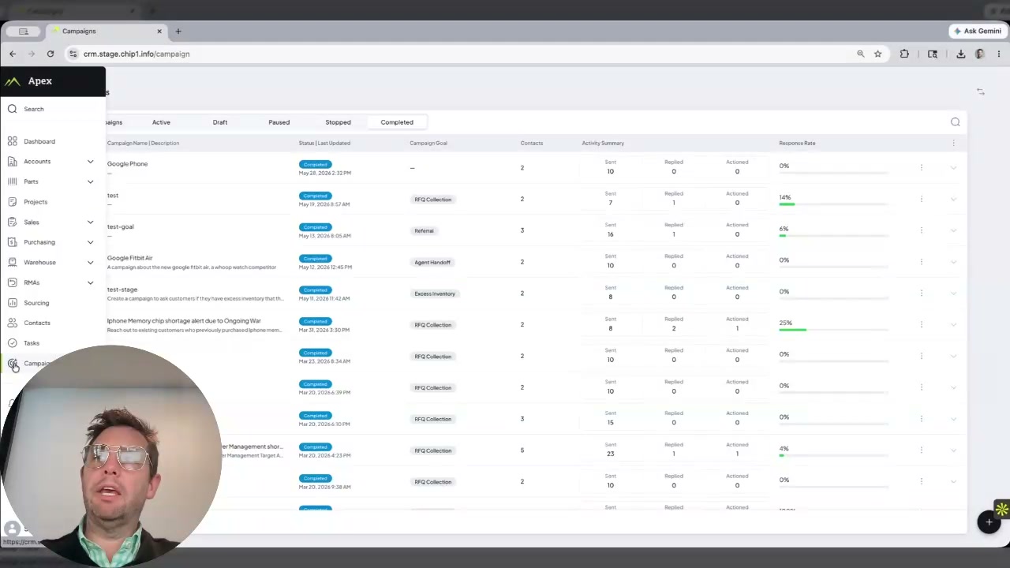
Task: Open the Search icon in the sidebar
Action: click(x=12, y=109)
